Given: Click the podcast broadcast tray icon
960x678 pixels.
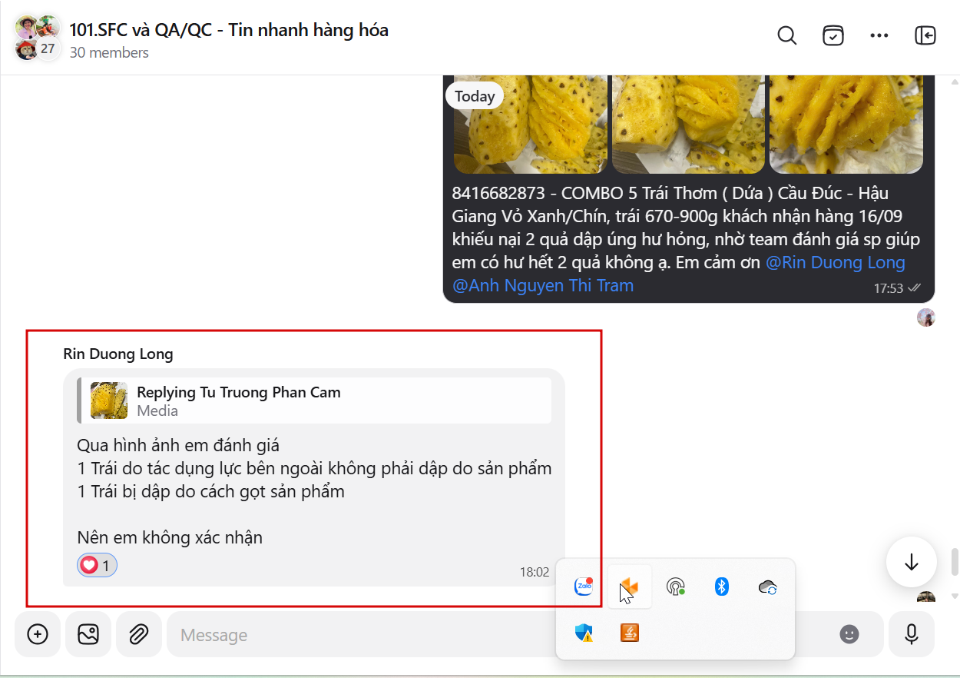Looking at the screenshot, I should pos(676,587).
